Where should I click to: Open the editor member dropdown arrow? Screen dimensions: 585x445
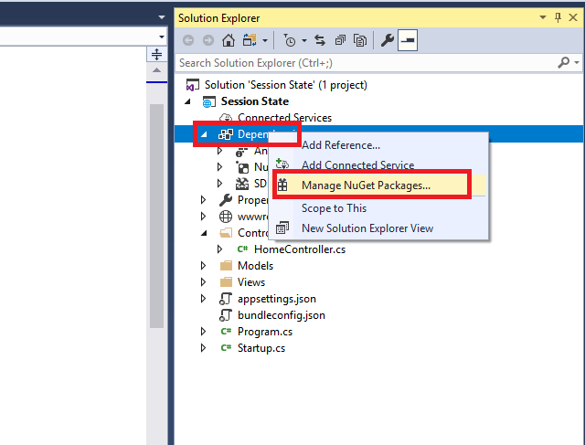(x=161, y=37)
